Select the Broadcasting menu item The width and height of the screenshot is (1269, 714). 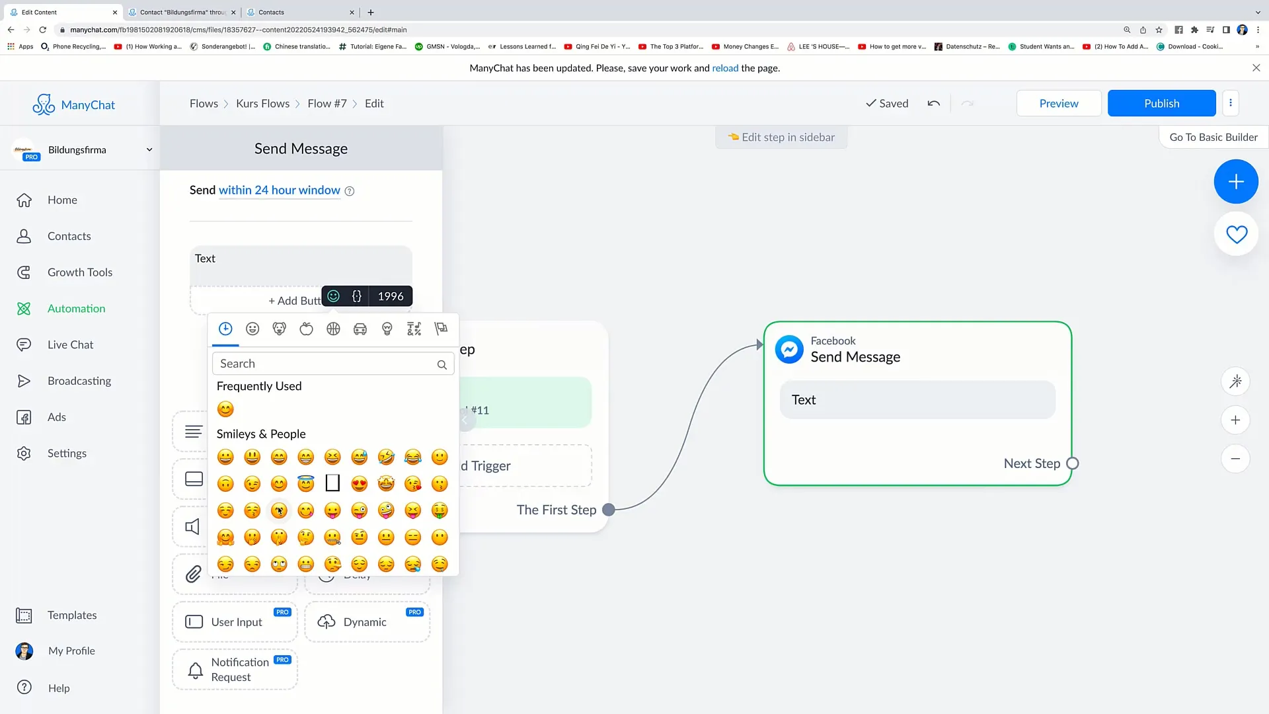click(x=79, y=380)
